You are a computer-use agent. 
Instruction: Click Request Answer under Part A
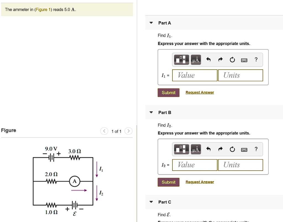[x=200, y=92]
